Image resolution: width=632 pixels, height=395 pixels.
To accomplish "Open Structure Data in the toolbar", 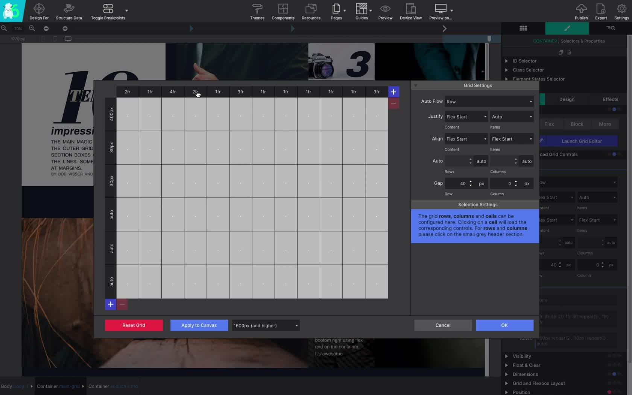I will coord(69,11).
